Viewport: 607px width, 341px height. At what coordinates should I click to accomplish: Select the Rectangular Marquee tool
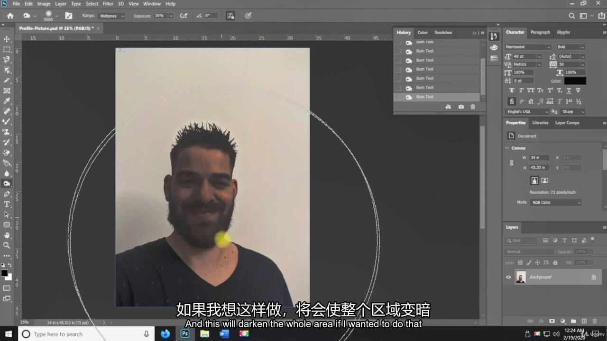tap(7, 49)
